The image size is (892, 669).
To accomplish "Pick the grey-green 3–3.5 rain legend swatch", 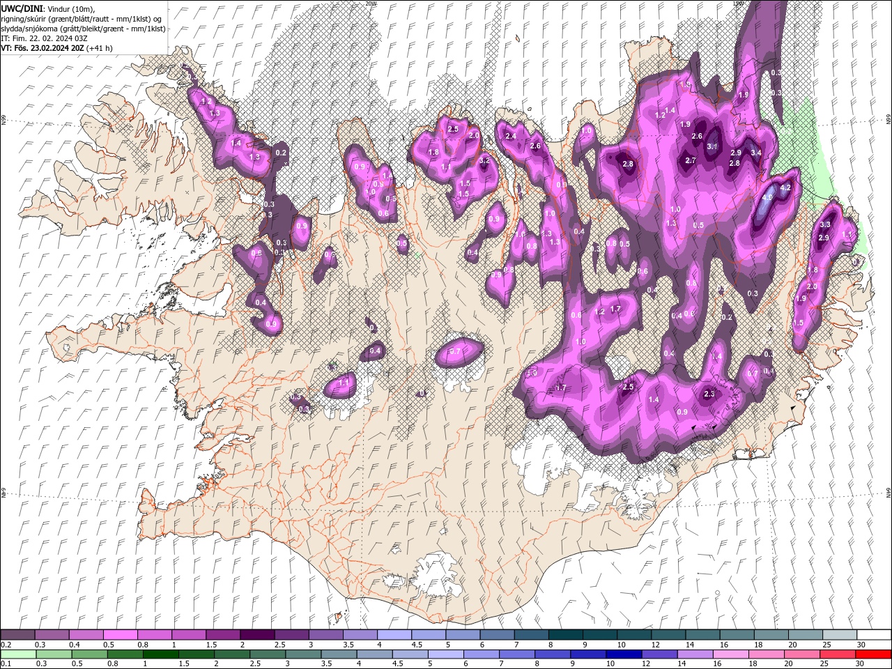I will click(304, 654).
